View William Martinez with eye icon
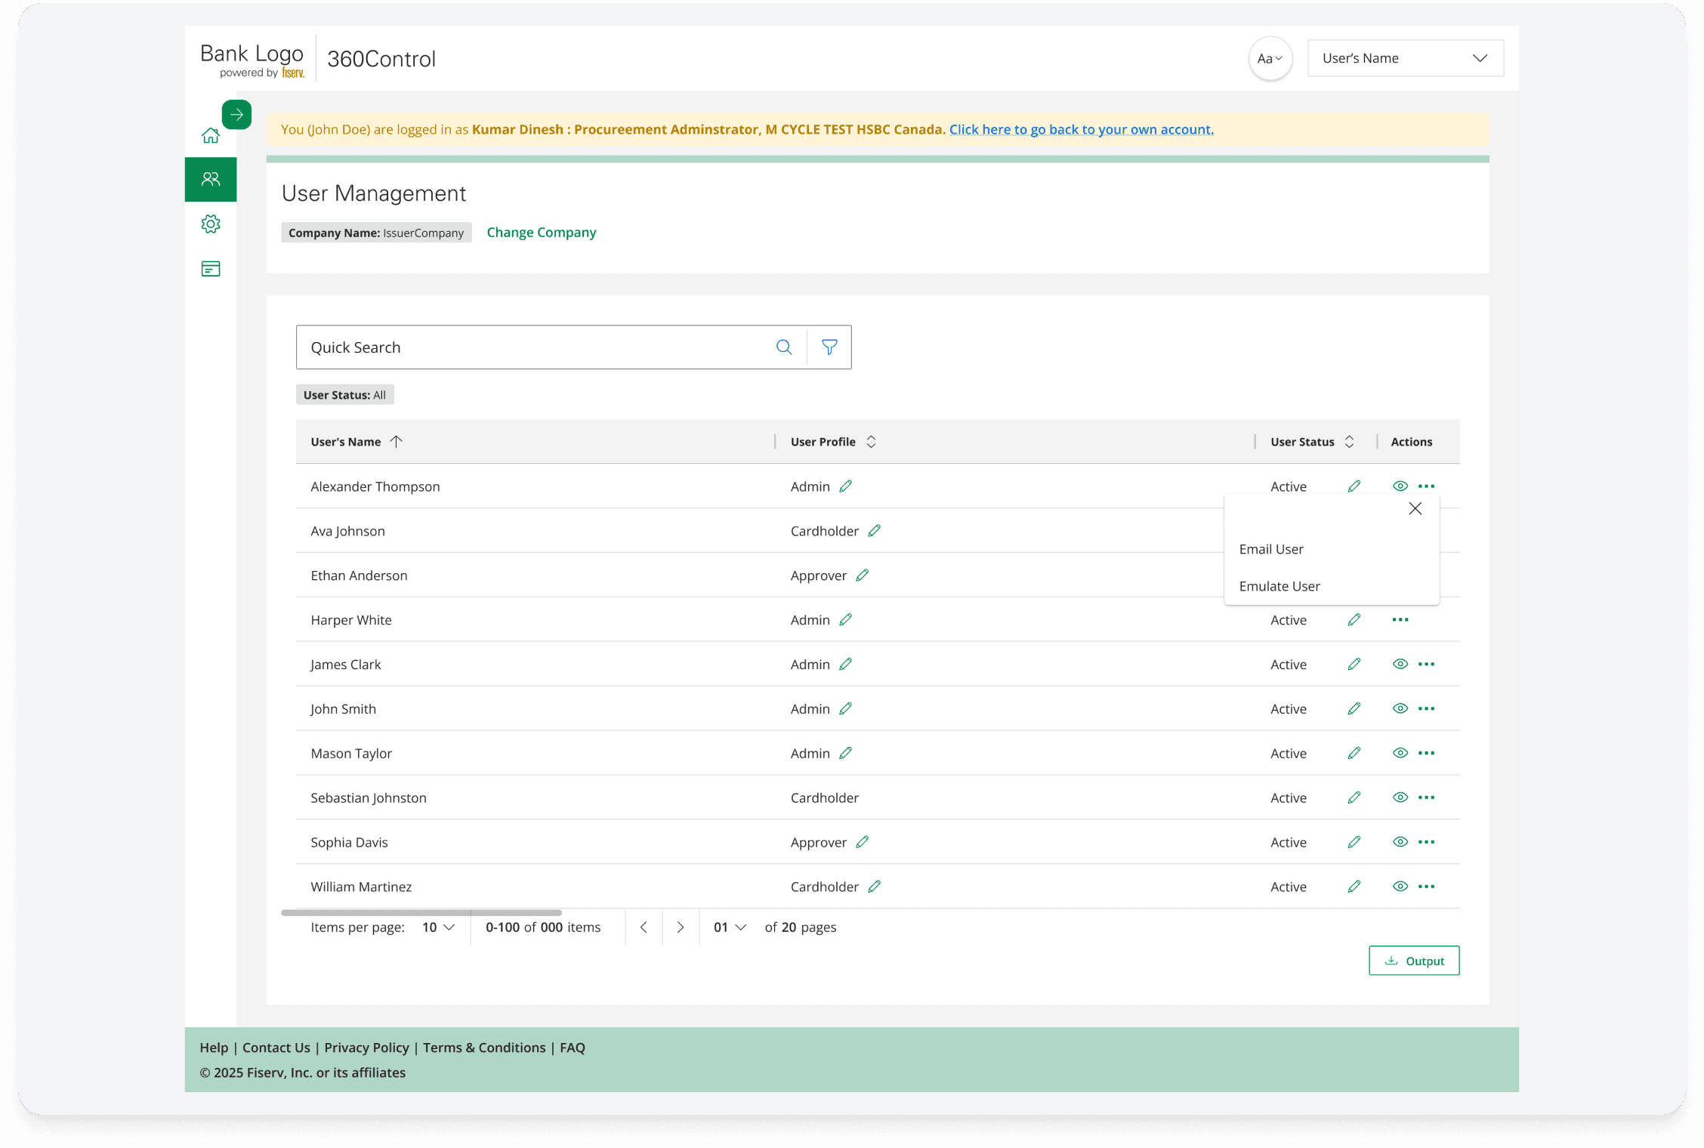This screenshot has width=1704, height=1148. pyautogui.click(x=1400, y=887)
